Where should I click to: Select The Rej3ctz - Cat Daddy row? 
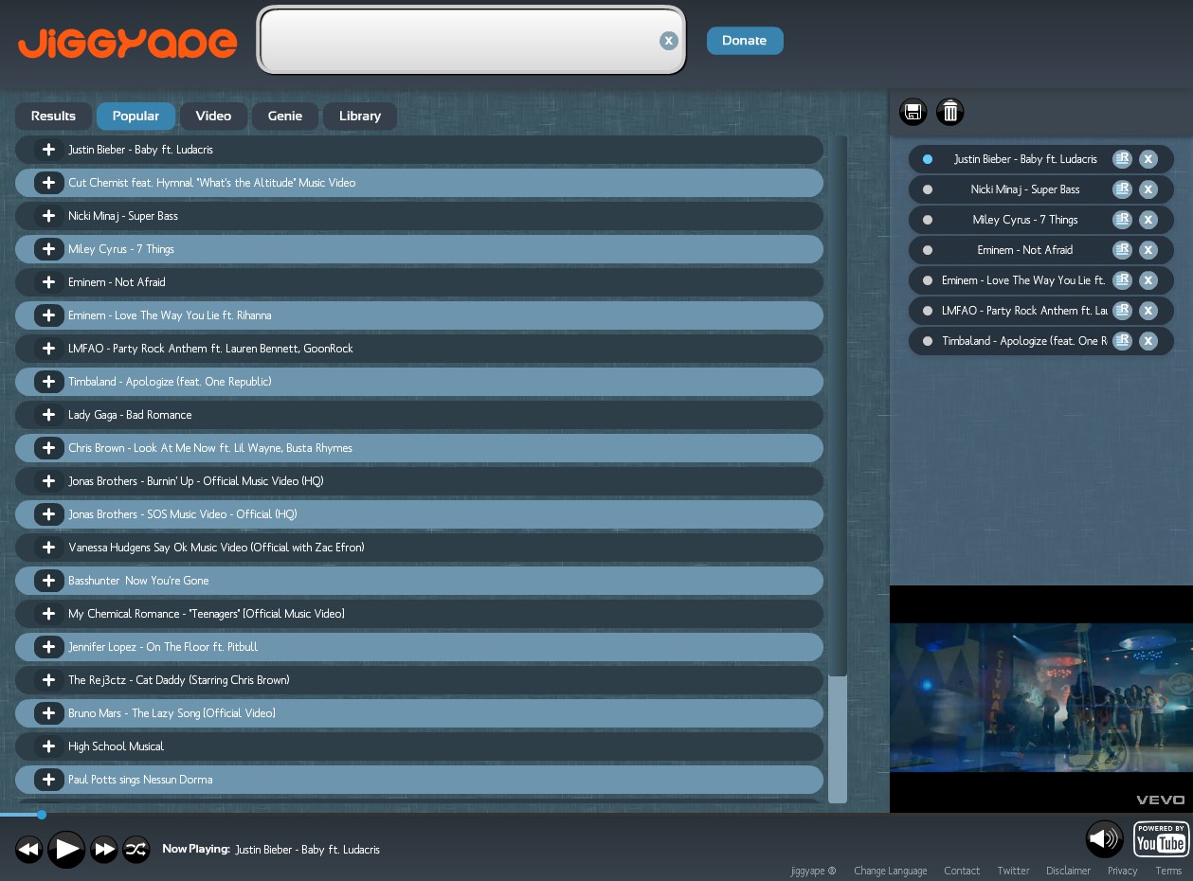(x=419, y=680)
